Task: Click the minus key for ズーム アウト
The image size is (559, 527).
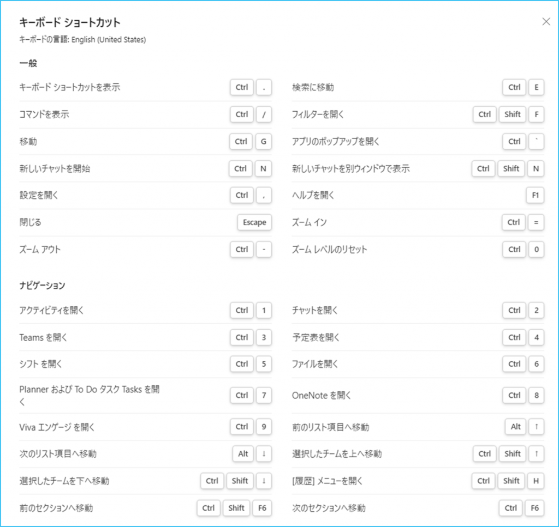Action: click(263, 250)
